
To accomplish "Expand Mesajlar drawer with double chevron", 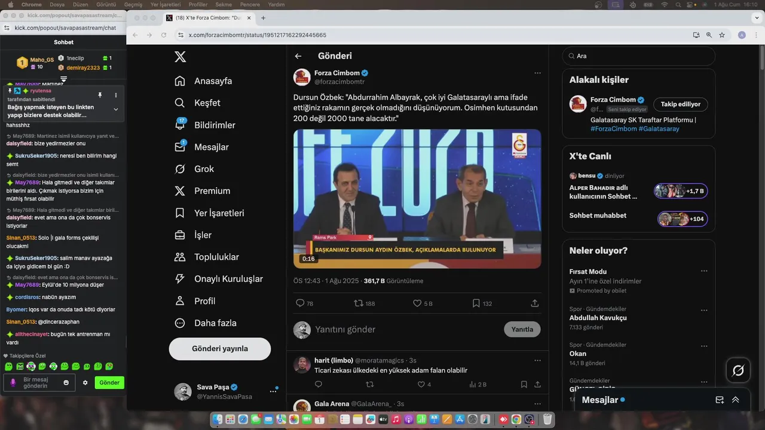I will (x=736, y=400).
